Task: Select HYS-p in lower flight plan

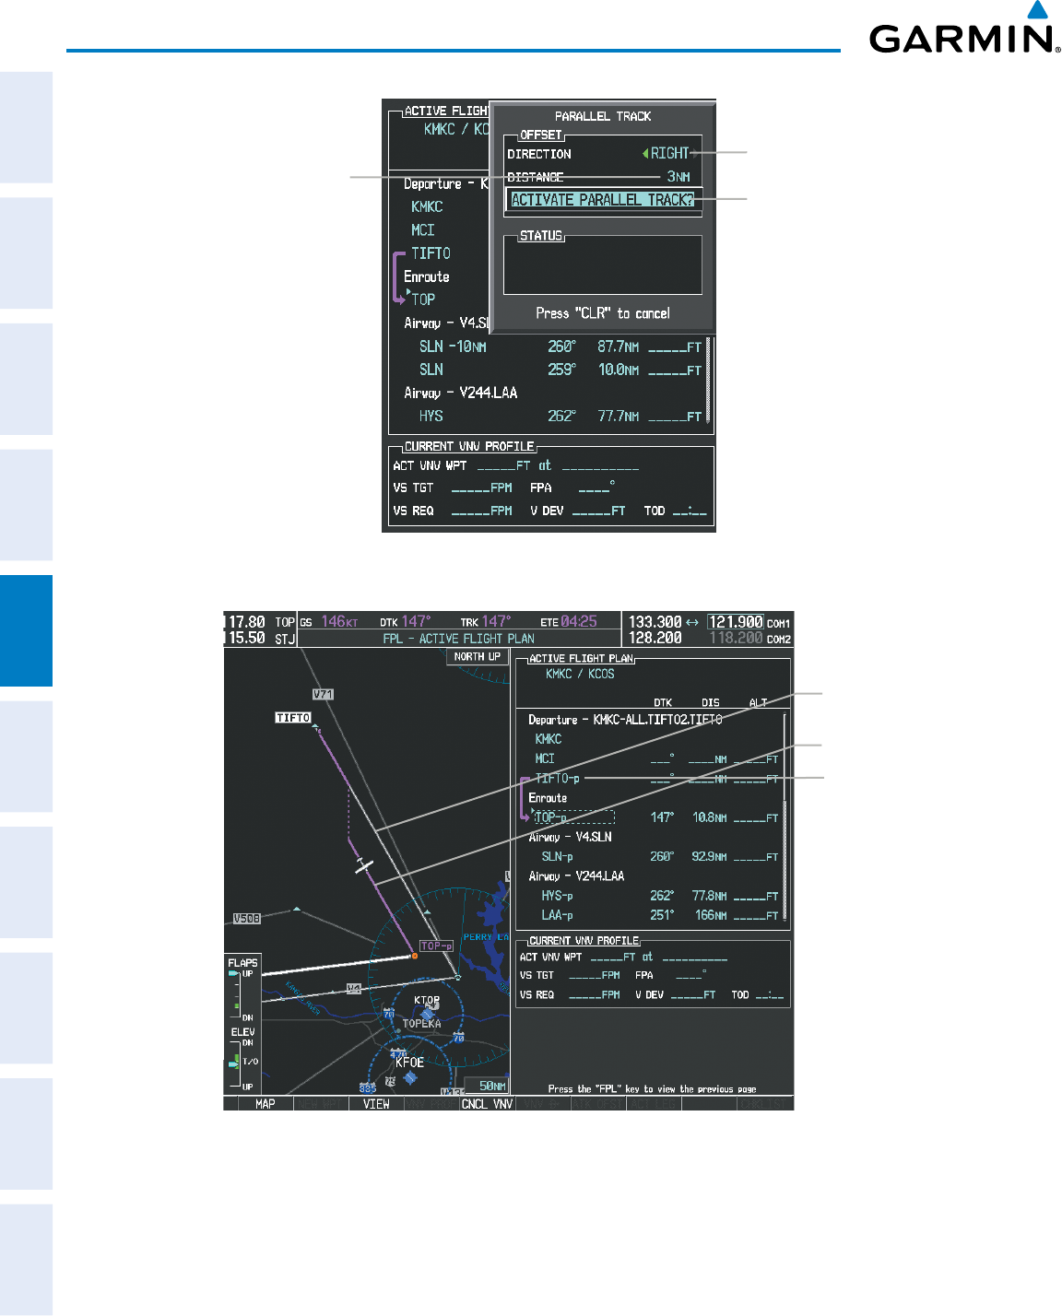Action: pyautogui.click(x=557, y=896)
